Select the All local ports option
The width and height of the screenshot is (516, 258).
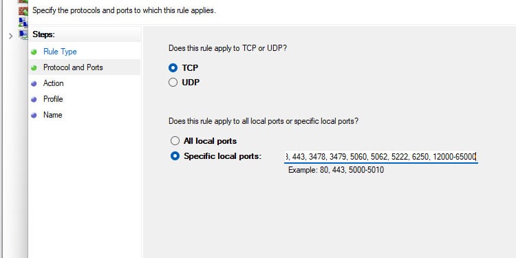click(x=175, y=141)
